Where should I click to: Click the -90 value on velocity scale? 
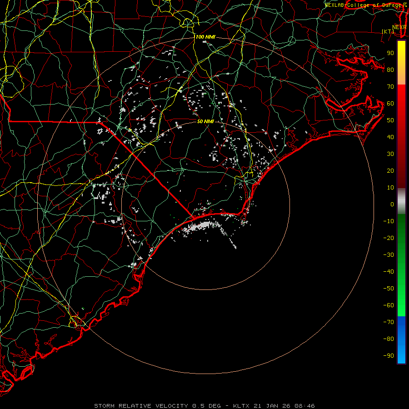pos(389,356)
